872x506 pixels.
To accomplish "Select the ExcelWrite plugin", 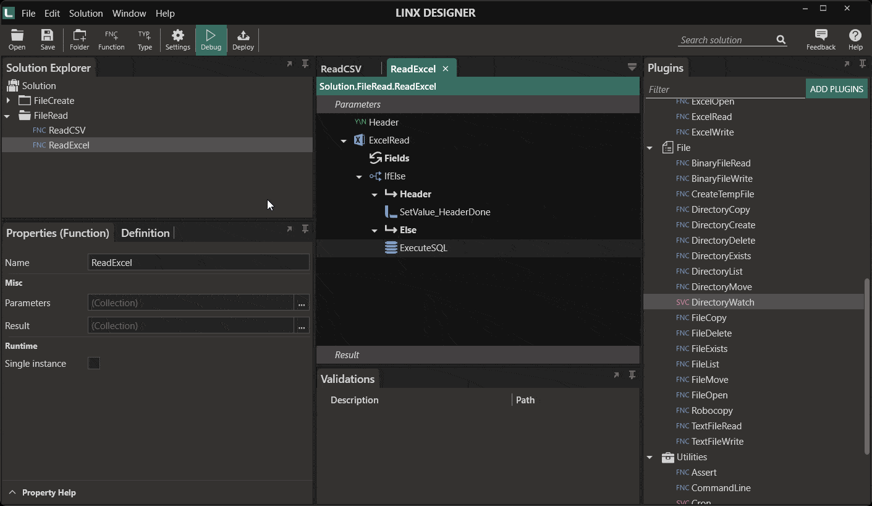I will [x=713, y=132].
